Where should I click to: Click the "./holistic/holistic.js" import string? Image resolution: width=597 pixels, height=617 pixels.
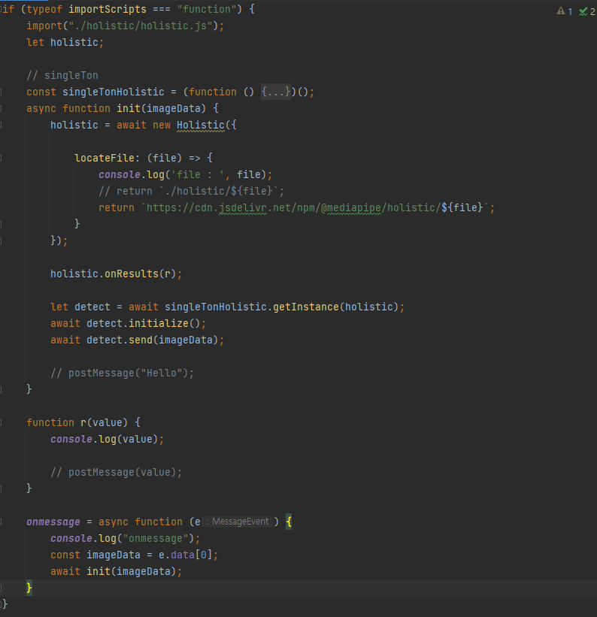pos(141,26)
